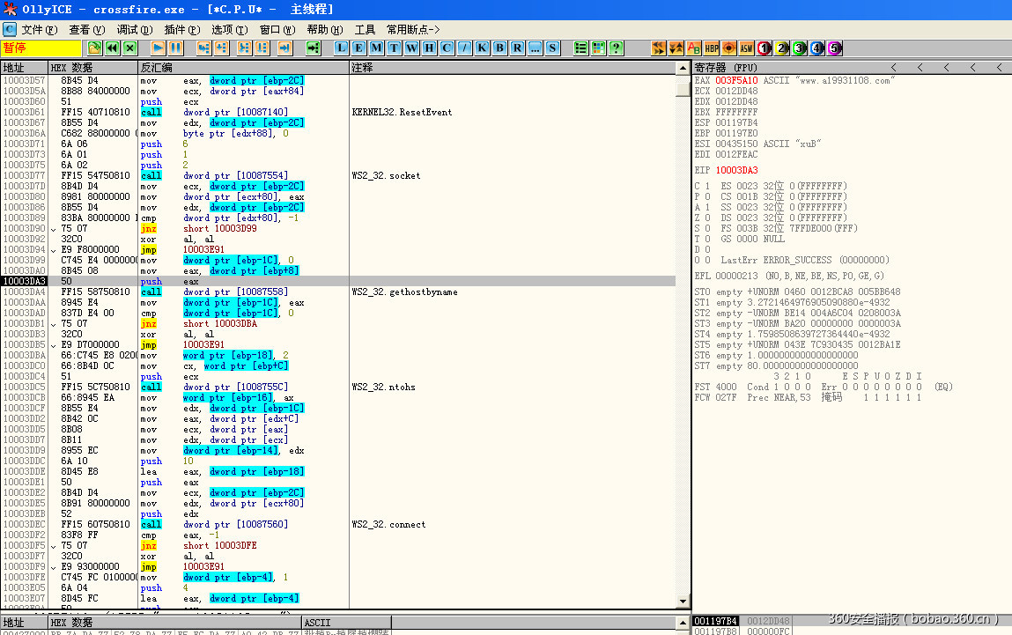Open Executable modules window (E button)

click(x=358, y=48)
